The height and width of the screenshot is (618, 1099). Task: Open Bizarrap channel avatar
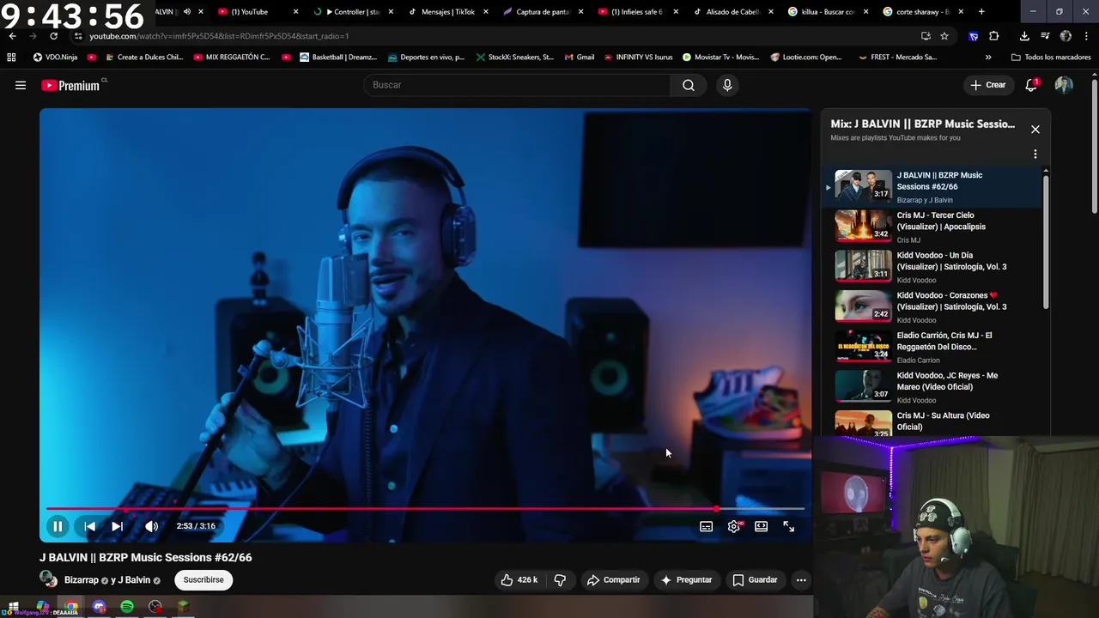49,579
